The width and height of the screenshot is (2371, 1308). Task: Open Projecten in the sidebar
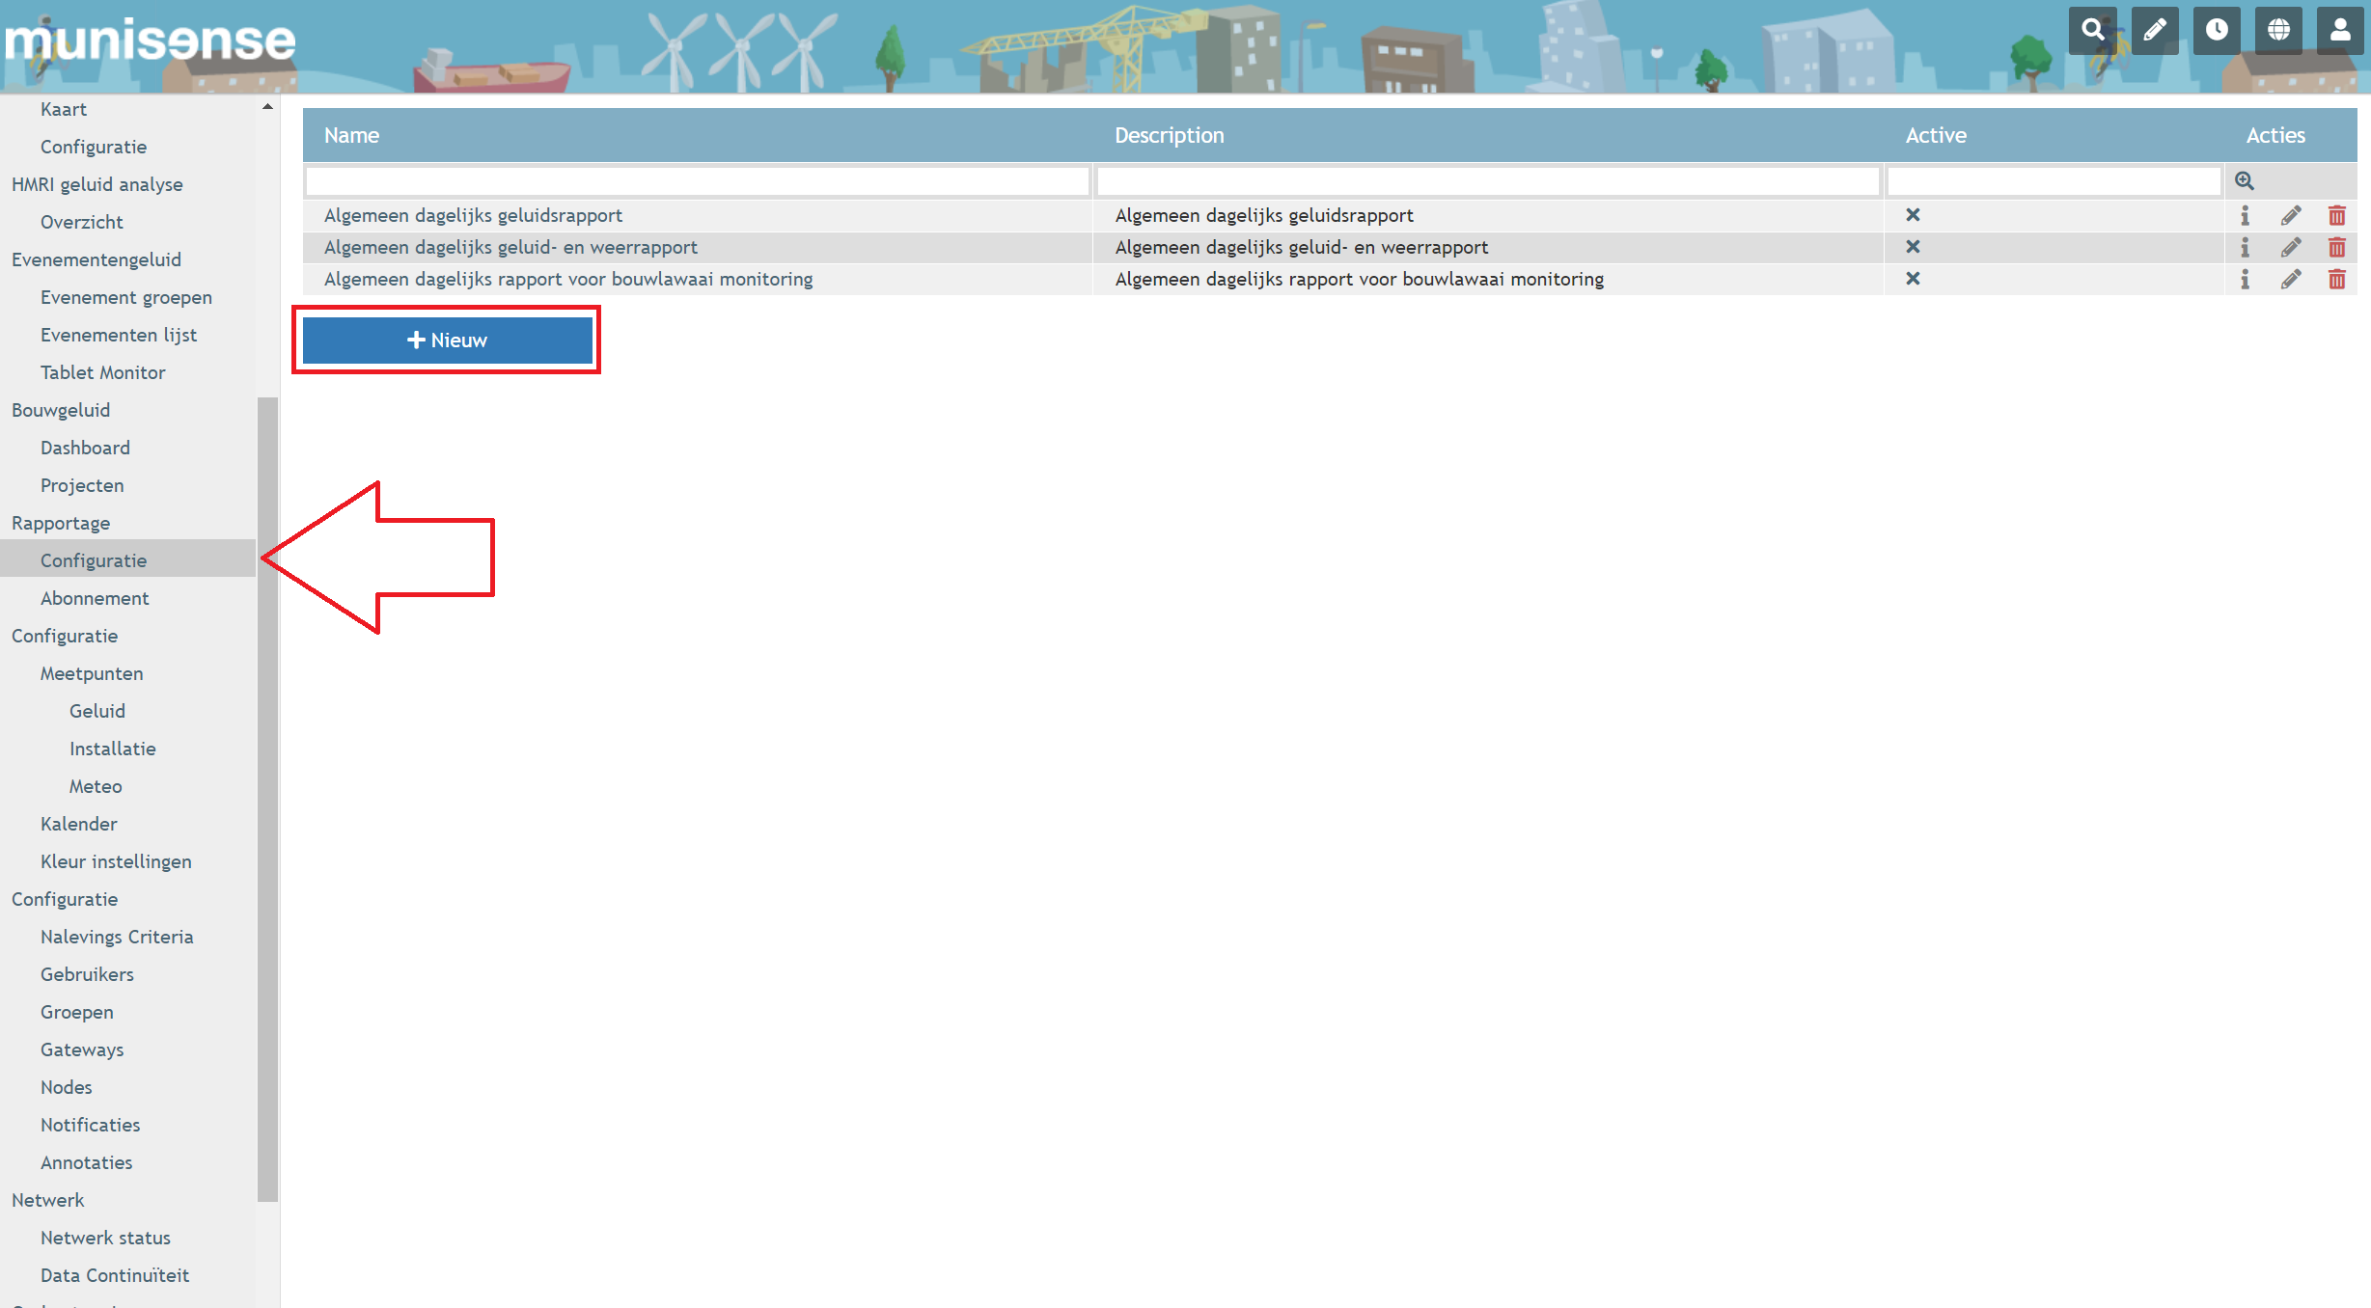pos(82,485)
